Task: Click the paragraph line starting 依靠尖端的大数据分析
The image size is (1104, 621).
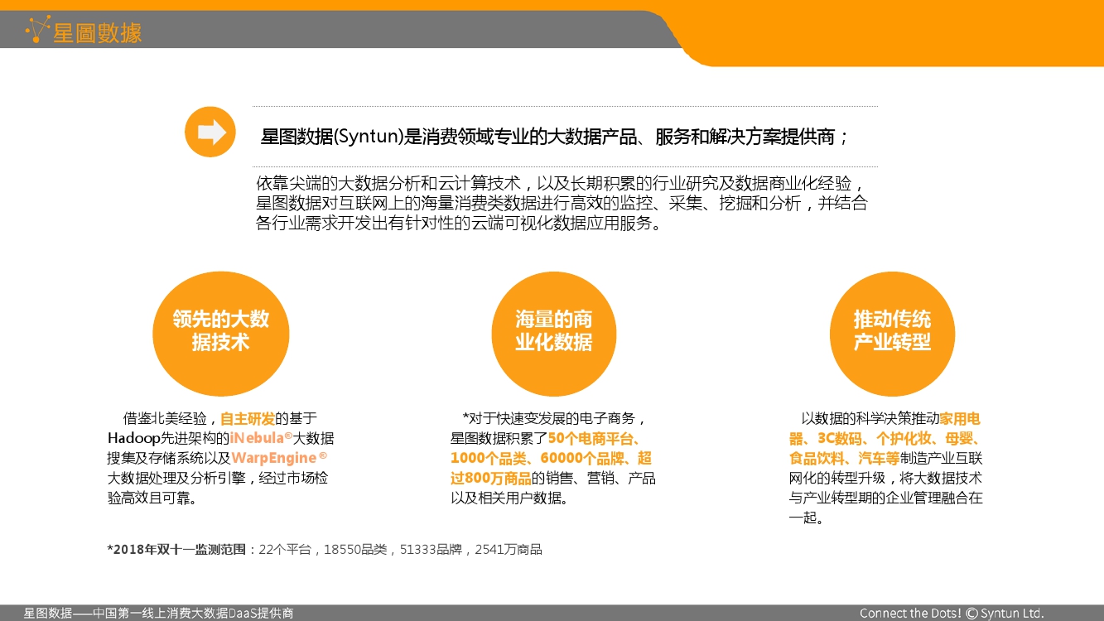Action: 562,183
